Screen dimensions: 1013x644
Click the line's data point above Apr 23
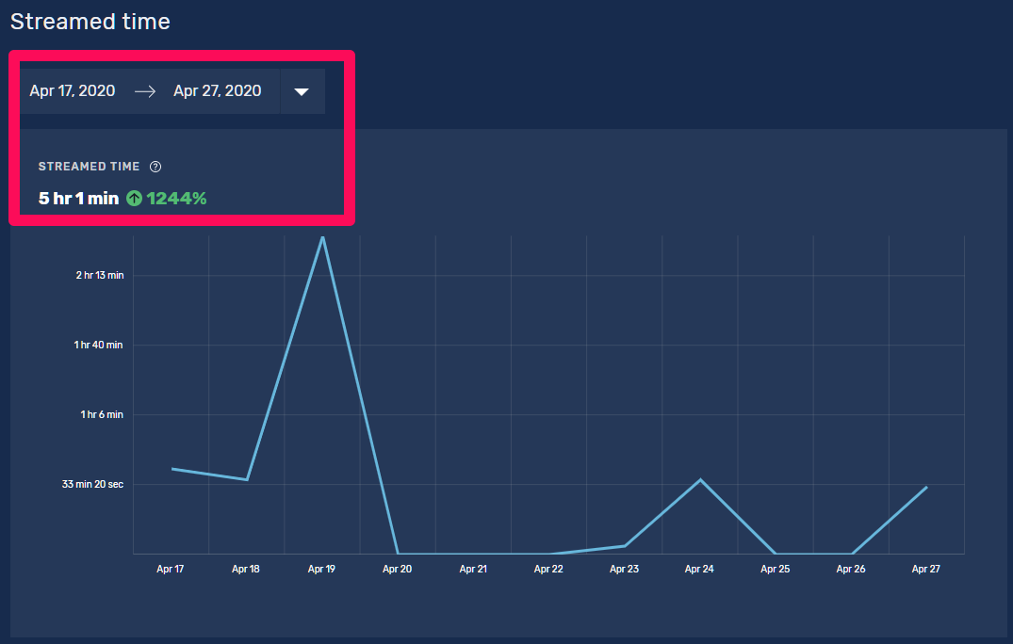(x=625, y=546)
